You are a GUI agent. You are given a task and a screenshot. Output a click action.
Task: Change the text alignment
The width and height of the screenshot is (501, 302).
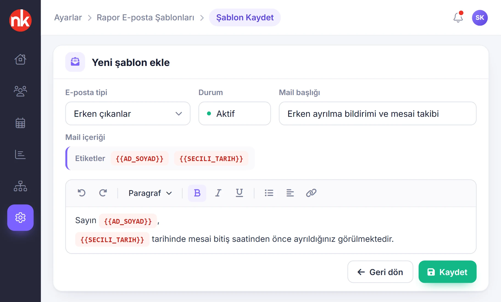(290, 193)
